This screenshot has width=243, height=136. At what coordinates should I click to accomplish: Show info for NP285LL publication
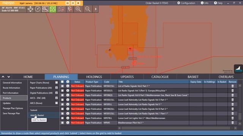[68, 104]
